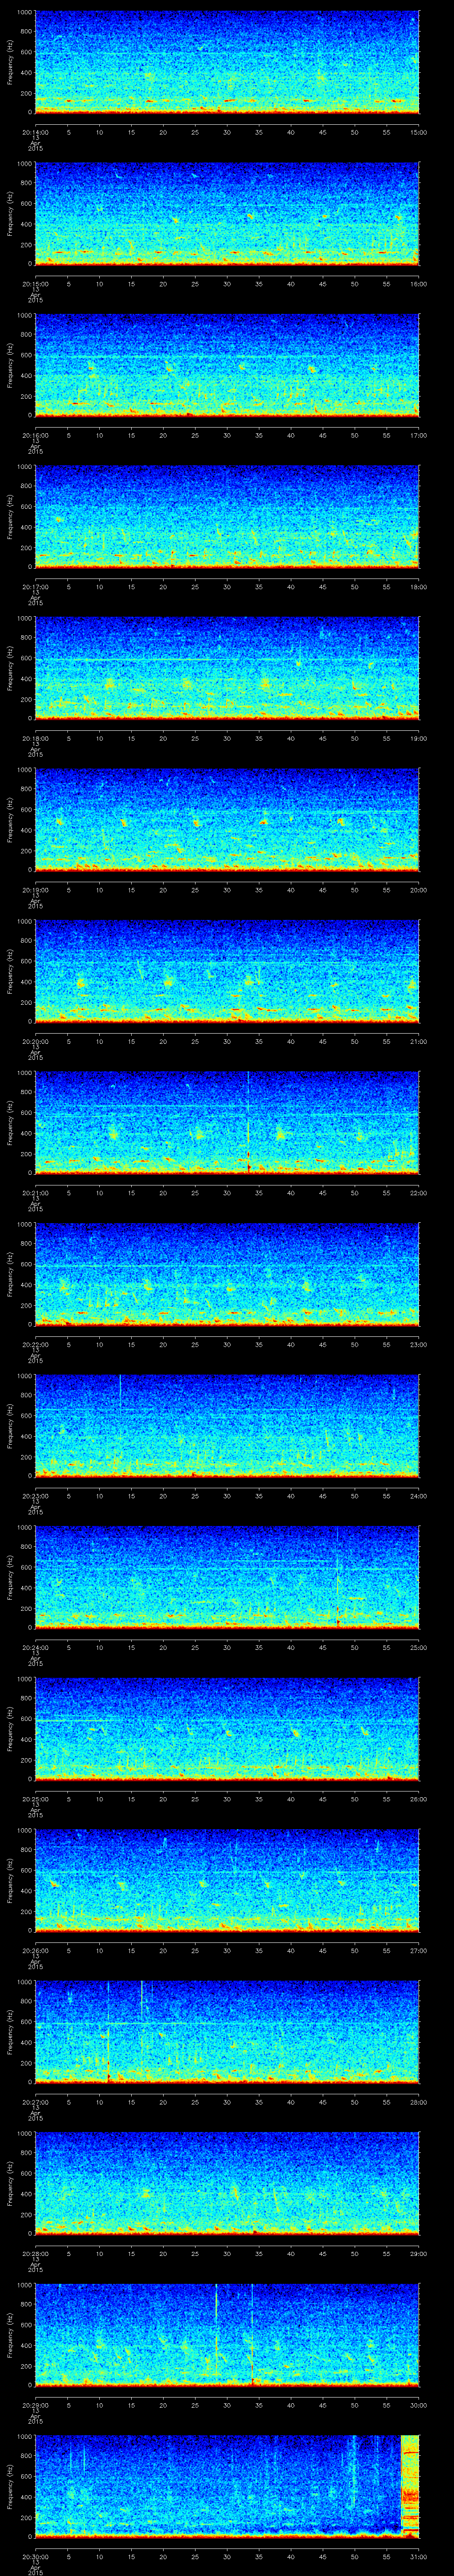The height and width of the screenshot is (2576, 454).
Task: Click the 20:26:00 start time label
Action: (35, 1950)
